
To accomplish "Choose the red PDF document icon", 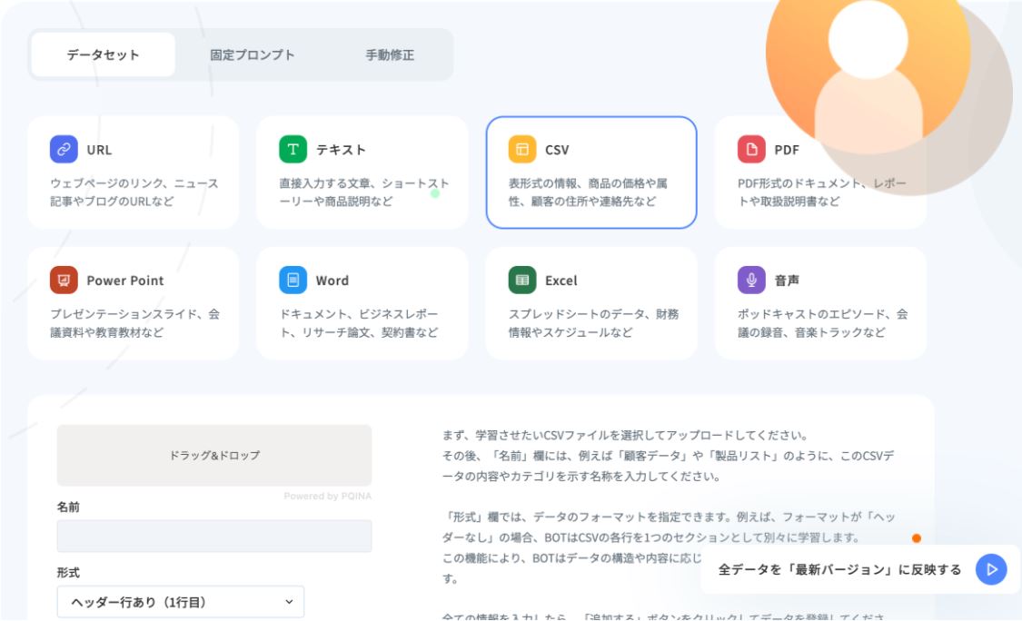I will 751,150.
